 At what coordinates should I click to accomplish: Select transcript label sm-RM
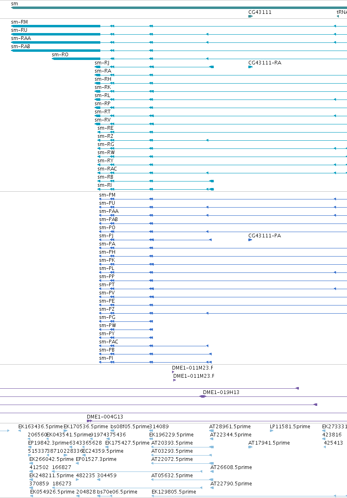point(19,22)
